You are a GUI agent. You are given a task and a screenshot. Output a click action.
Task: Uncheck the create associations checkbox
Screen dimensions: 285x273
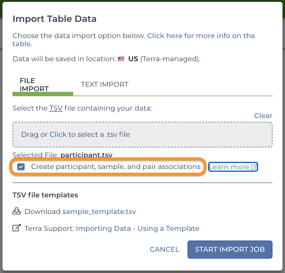(21, 167)
